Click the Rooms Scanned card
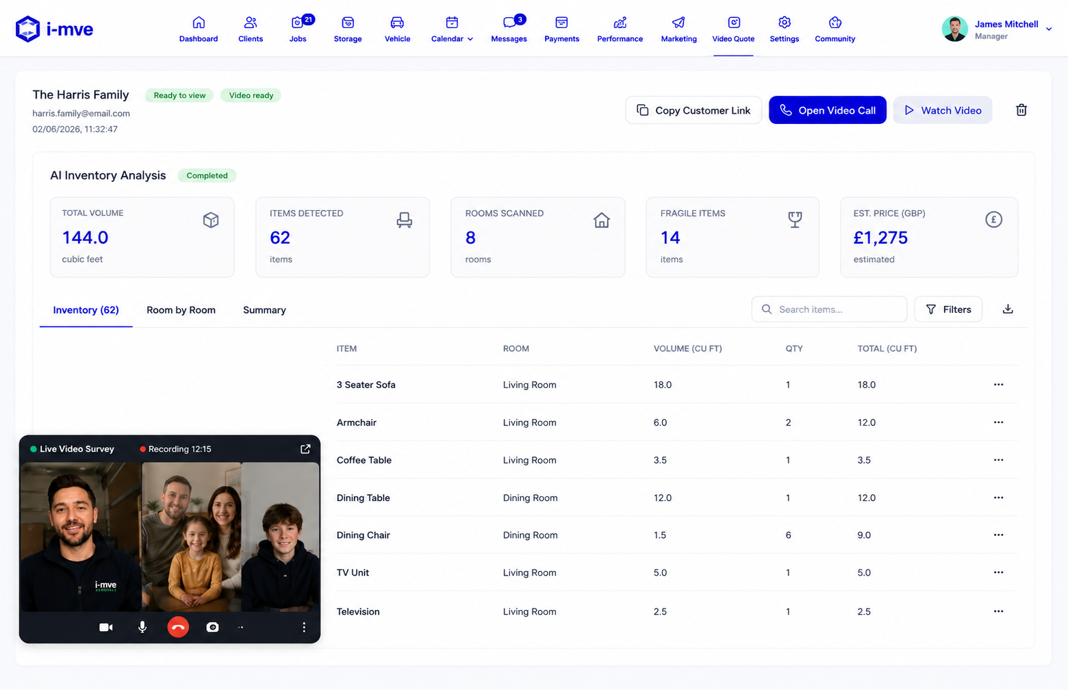Image resolution: width=1068 pixels, height=690 pixels. [537, 237]
